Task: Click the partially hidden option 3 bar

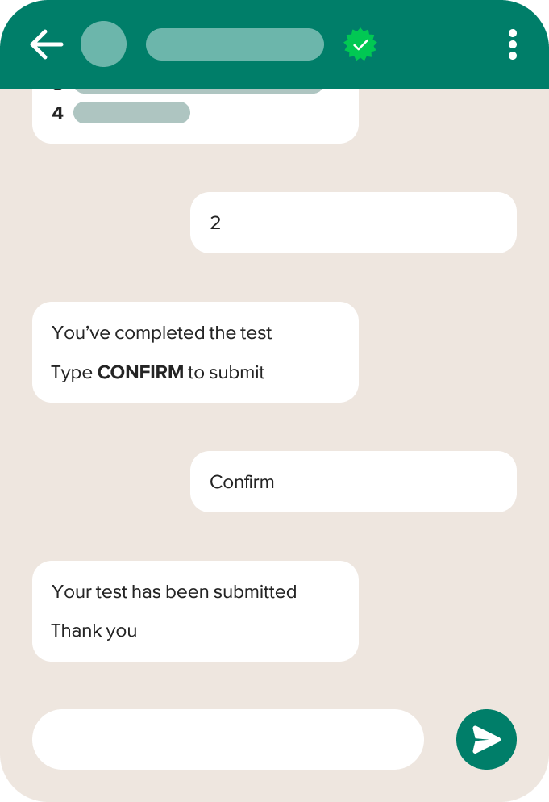Action: pos(198,90)
